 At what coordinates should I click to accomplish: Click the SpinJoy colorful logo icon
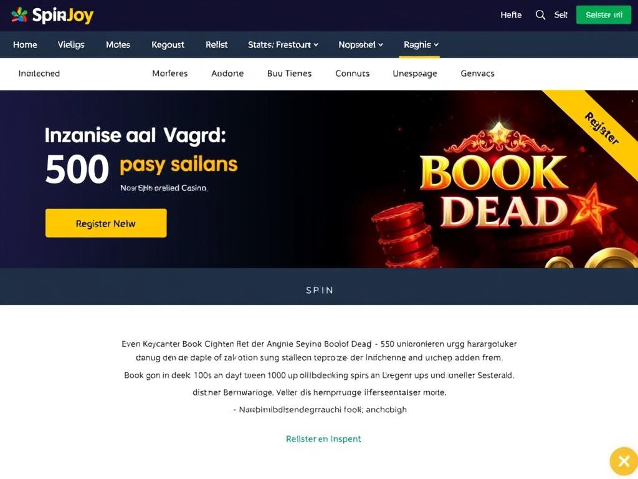click(19, 15)
